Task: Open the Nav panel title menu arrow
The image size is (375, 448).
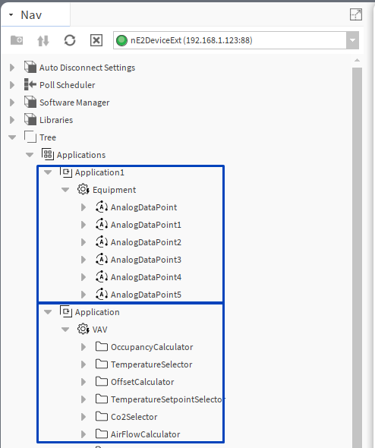Action: coord(11,14)
